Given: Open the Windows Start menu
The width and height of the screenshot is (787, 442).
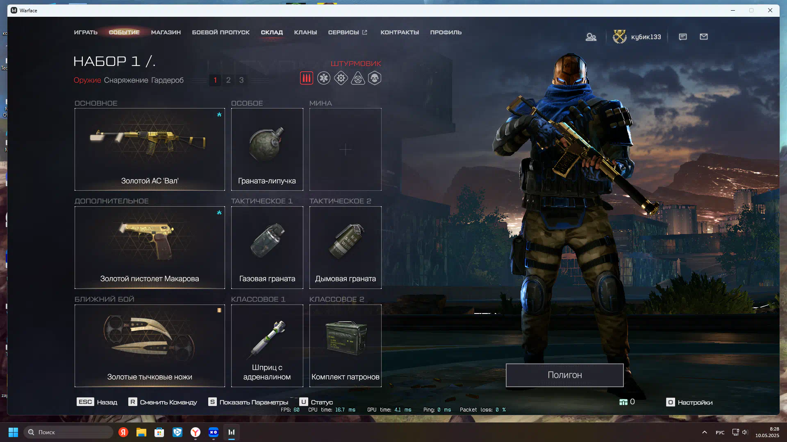Looking at the screenshot, I should (x=13, y=432).
